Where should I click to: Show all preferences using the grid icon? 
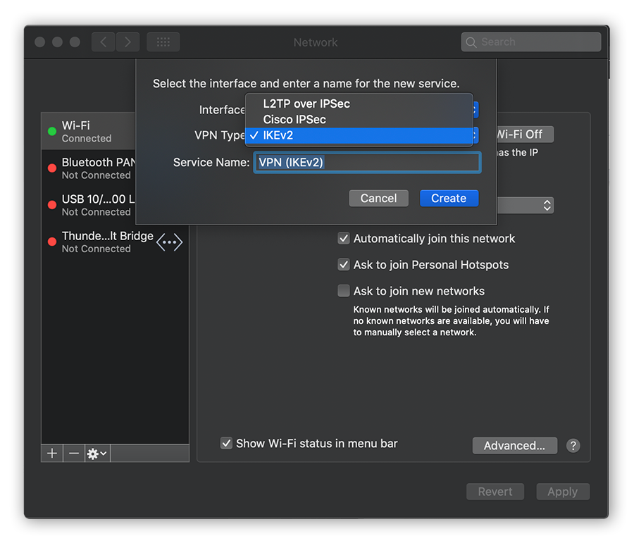coord(163,42)
